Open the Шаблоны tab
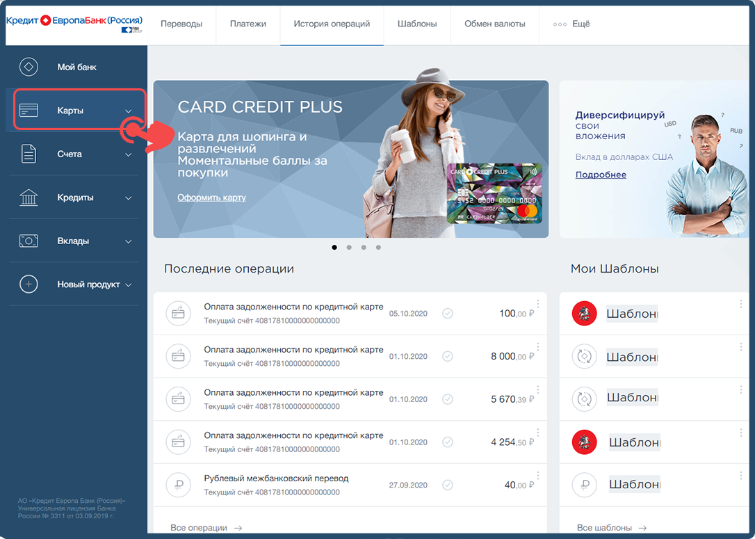Image resolution: width=755 pixels, height=539 pixels. click(x=417, y=24)
